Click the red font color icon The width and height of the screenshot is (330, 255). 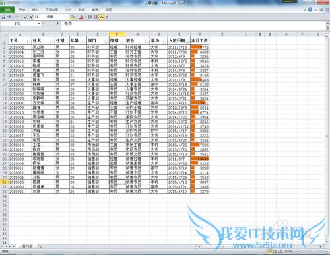pos(81,17)
